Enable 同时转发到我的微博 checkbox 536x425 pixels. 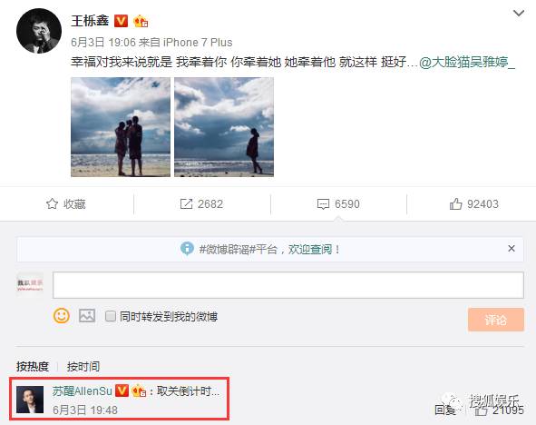click(111, 316)
